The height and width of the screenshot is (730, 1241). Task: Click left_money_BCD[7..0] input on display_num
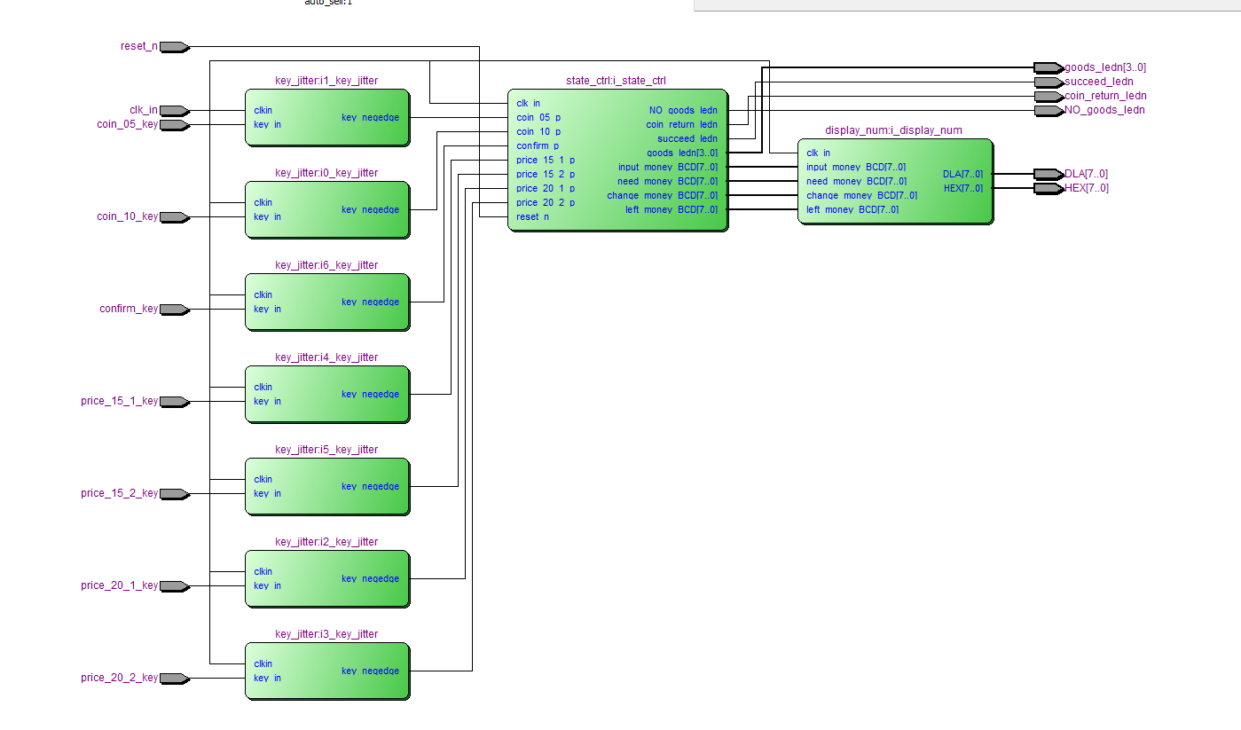click(852, 209)
